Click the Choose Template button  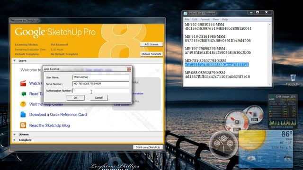point(151,54)
